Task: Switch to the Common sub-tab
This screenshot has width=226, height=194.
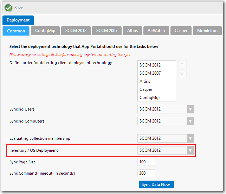Action: click(16, 31)
